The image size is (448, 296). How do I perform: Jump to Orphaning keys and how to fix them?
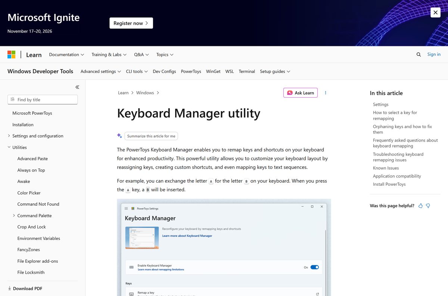click(402, 129)
